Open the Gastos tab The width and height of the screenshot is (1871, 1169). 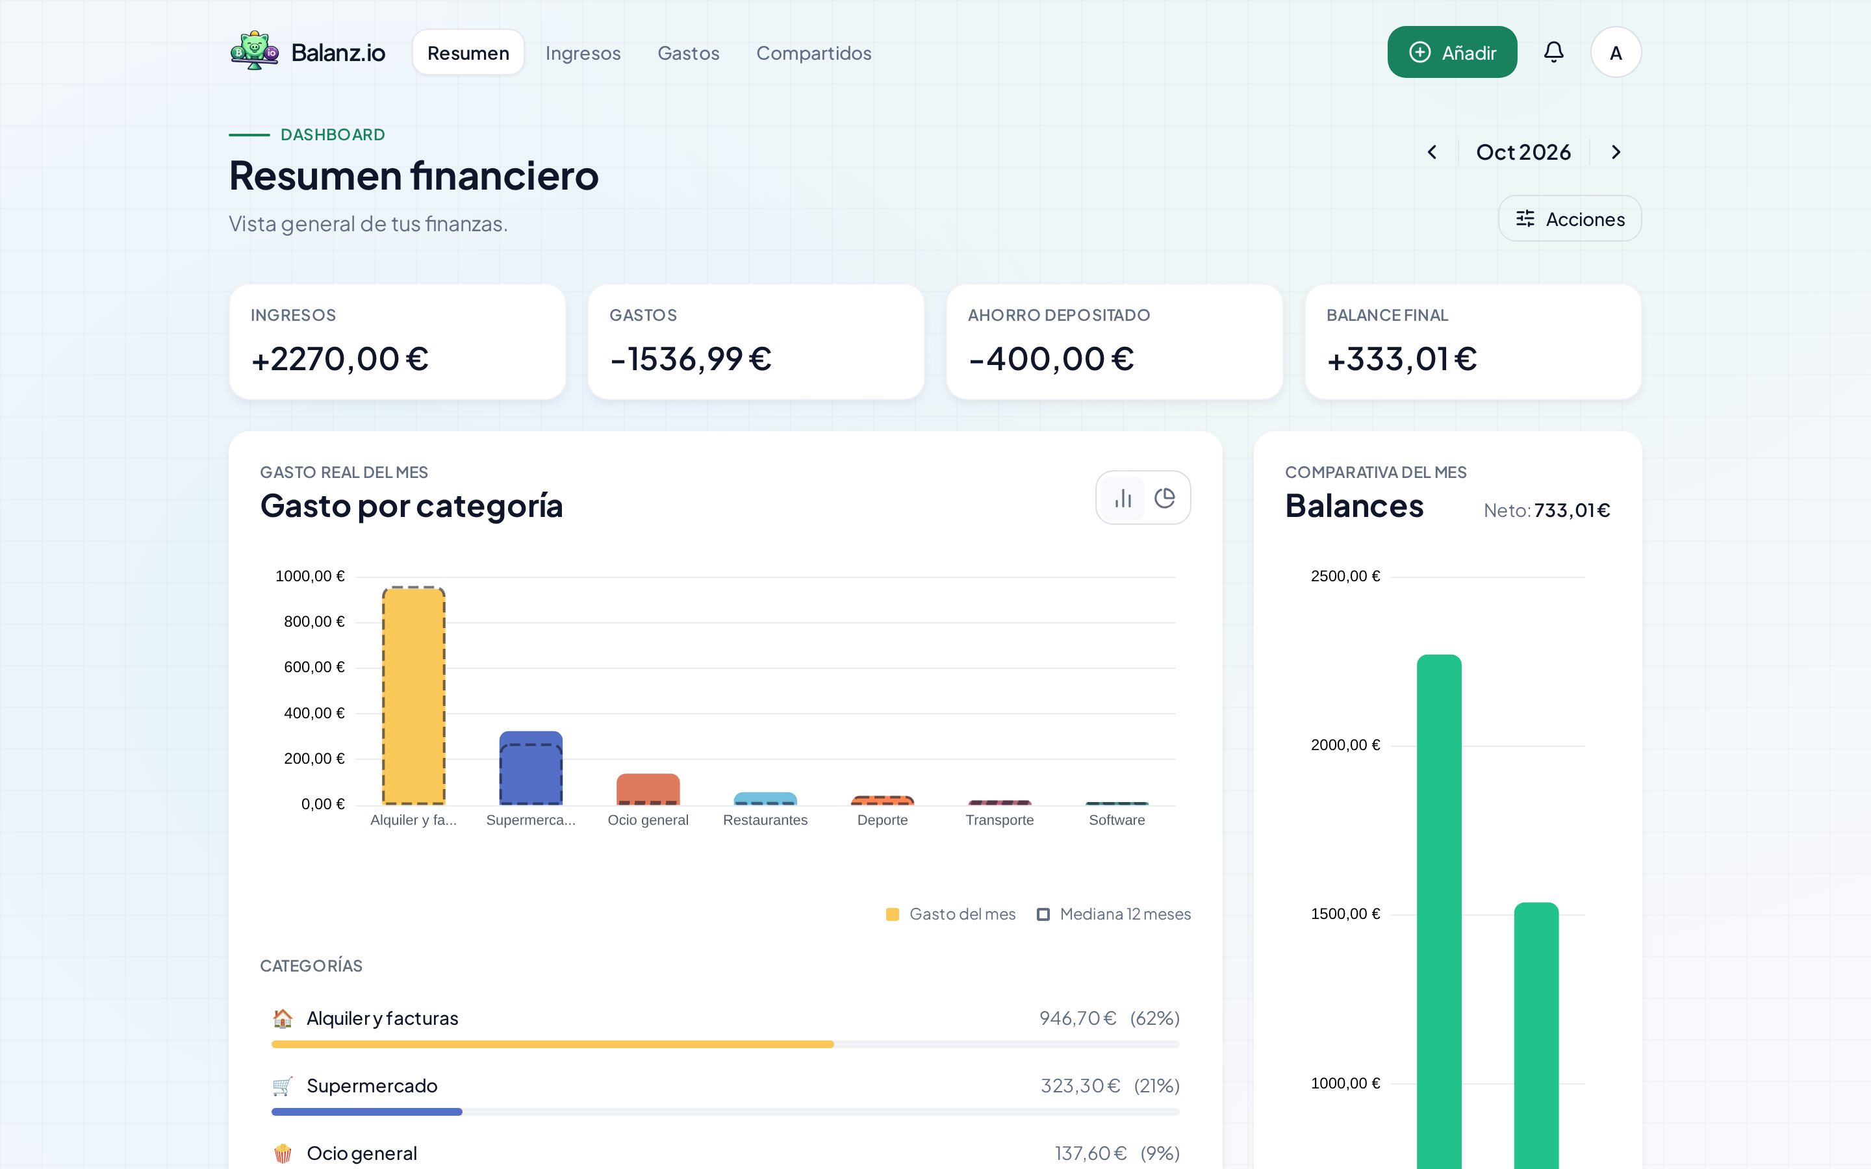click(x=688, y=53)
